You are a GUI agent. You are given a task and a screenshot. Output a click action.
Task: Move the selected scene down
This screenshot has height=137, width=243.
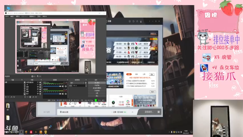(14, 97)
